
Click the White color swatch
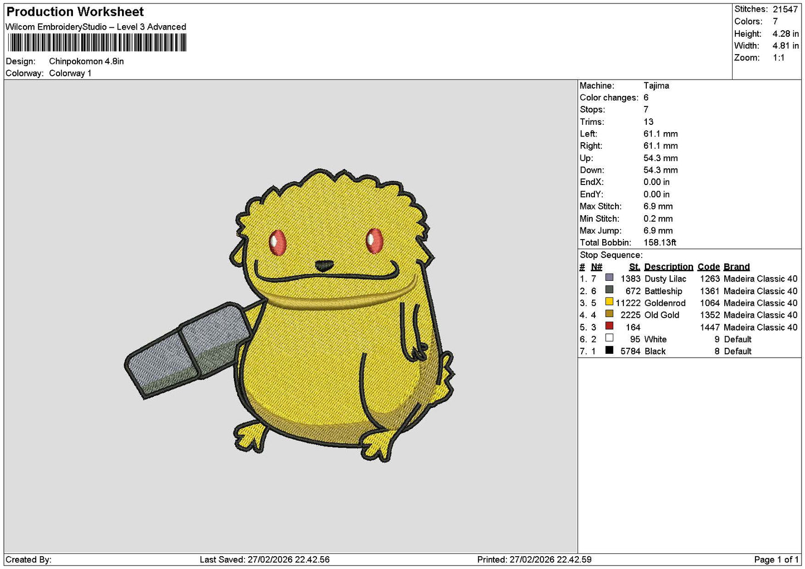click(x=609, y=338)
